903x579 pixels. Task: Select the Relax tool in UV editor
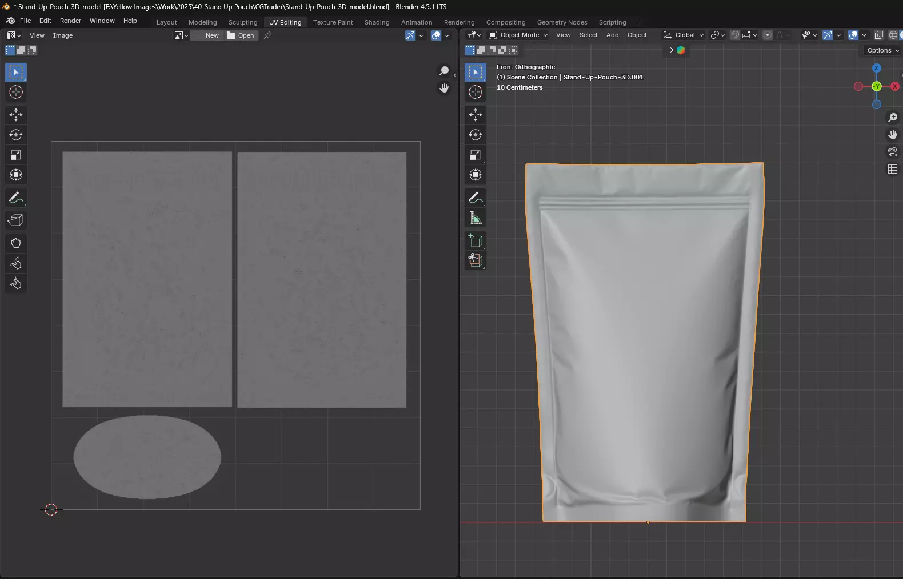coord(16,263)
